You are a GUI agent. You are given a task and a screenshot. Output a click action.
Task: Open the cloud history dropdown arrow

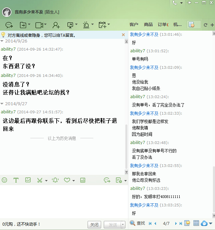211,224
